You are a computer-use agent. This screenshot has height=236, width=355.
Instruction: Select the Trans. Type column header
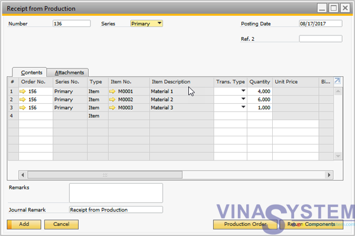(x=231, y=82)
